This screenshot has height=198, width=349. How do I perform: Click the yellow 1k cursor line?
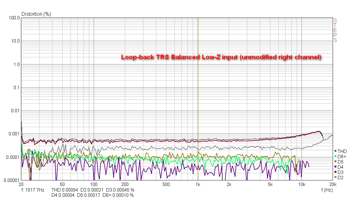[x=198, y=99]
